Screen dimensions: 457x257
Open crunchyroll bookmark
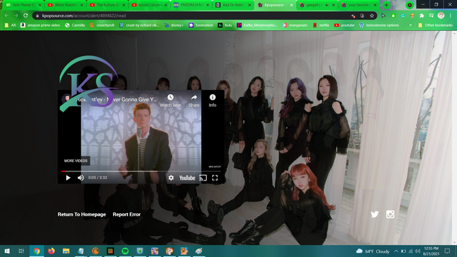click(x=102, y=25)
